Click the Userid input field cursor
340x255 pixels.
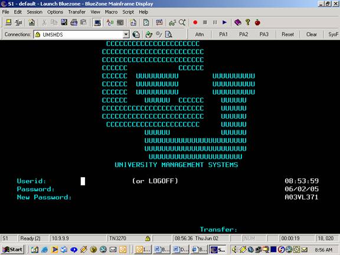coord(83,181)
